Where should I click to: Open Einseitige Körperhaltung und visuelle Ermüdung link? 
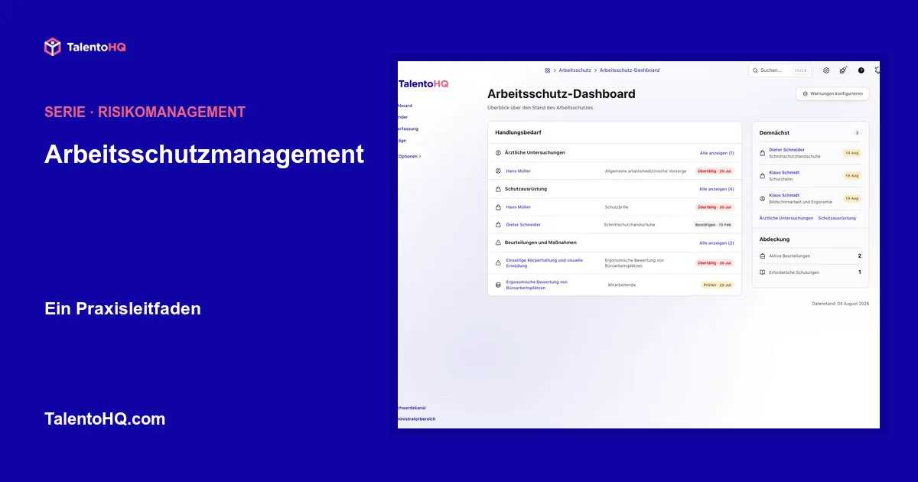point(544,262)
